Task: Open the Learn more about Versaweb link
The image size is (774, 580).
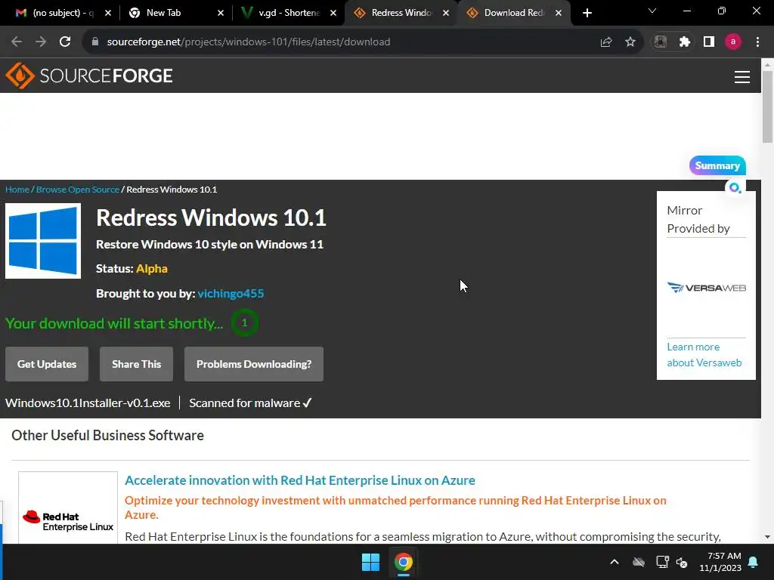Action: click(x=704, y=355)
